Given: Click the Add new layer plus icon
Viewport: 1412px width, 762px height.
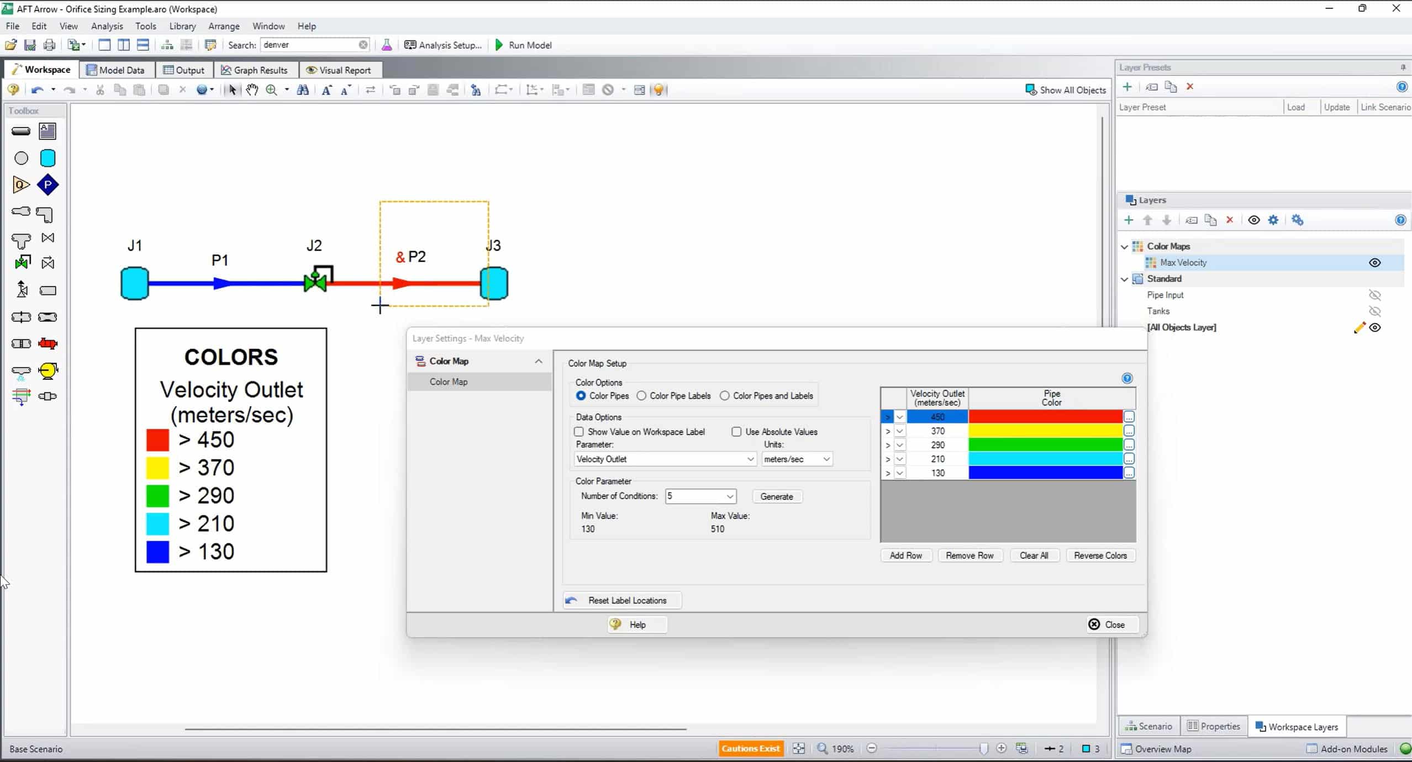Looking at the screenshot, I should (x=1129, y=220).
